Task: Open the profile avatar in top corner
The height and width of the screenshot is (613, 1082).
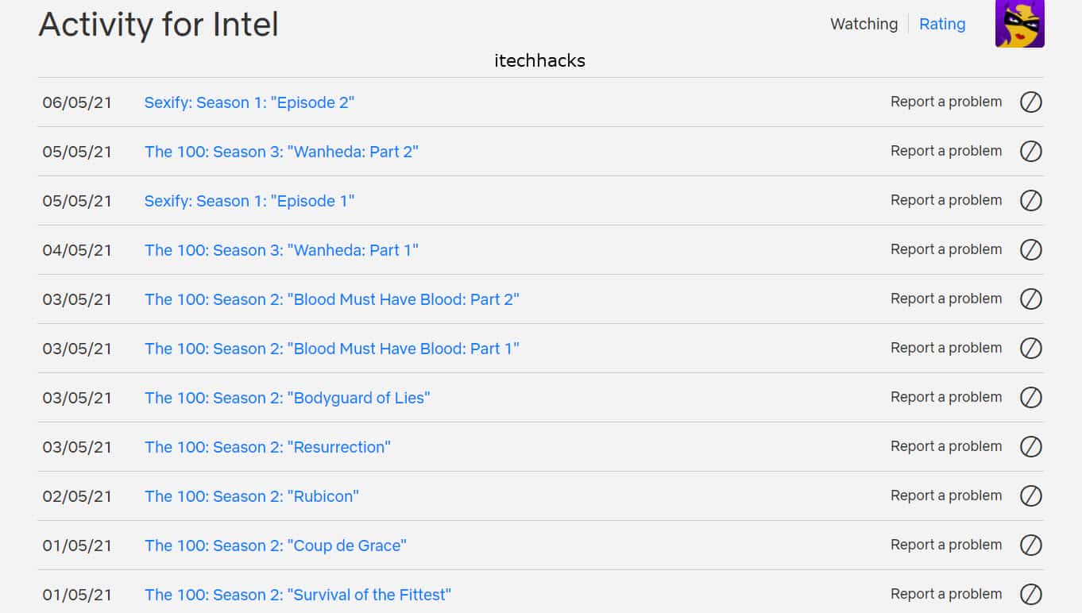Action: tap(1019, 24)
